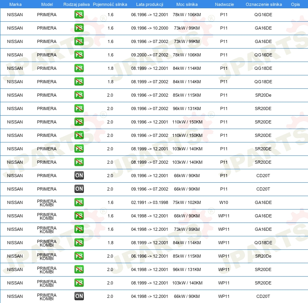Click the Lata produkcji column header

[150, 4]
